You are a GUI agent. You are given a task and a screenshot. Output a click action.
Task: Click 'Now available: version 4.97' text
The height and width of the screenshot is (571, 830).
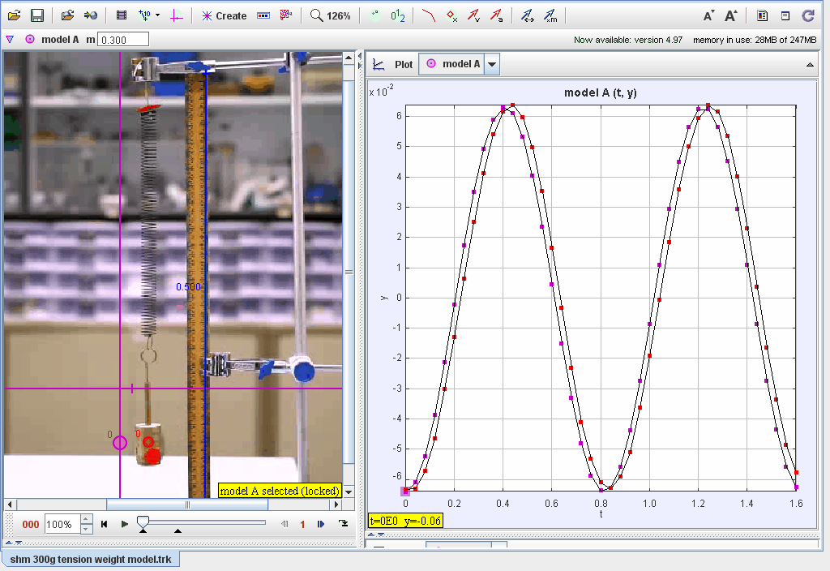click(x=628, y=40)
